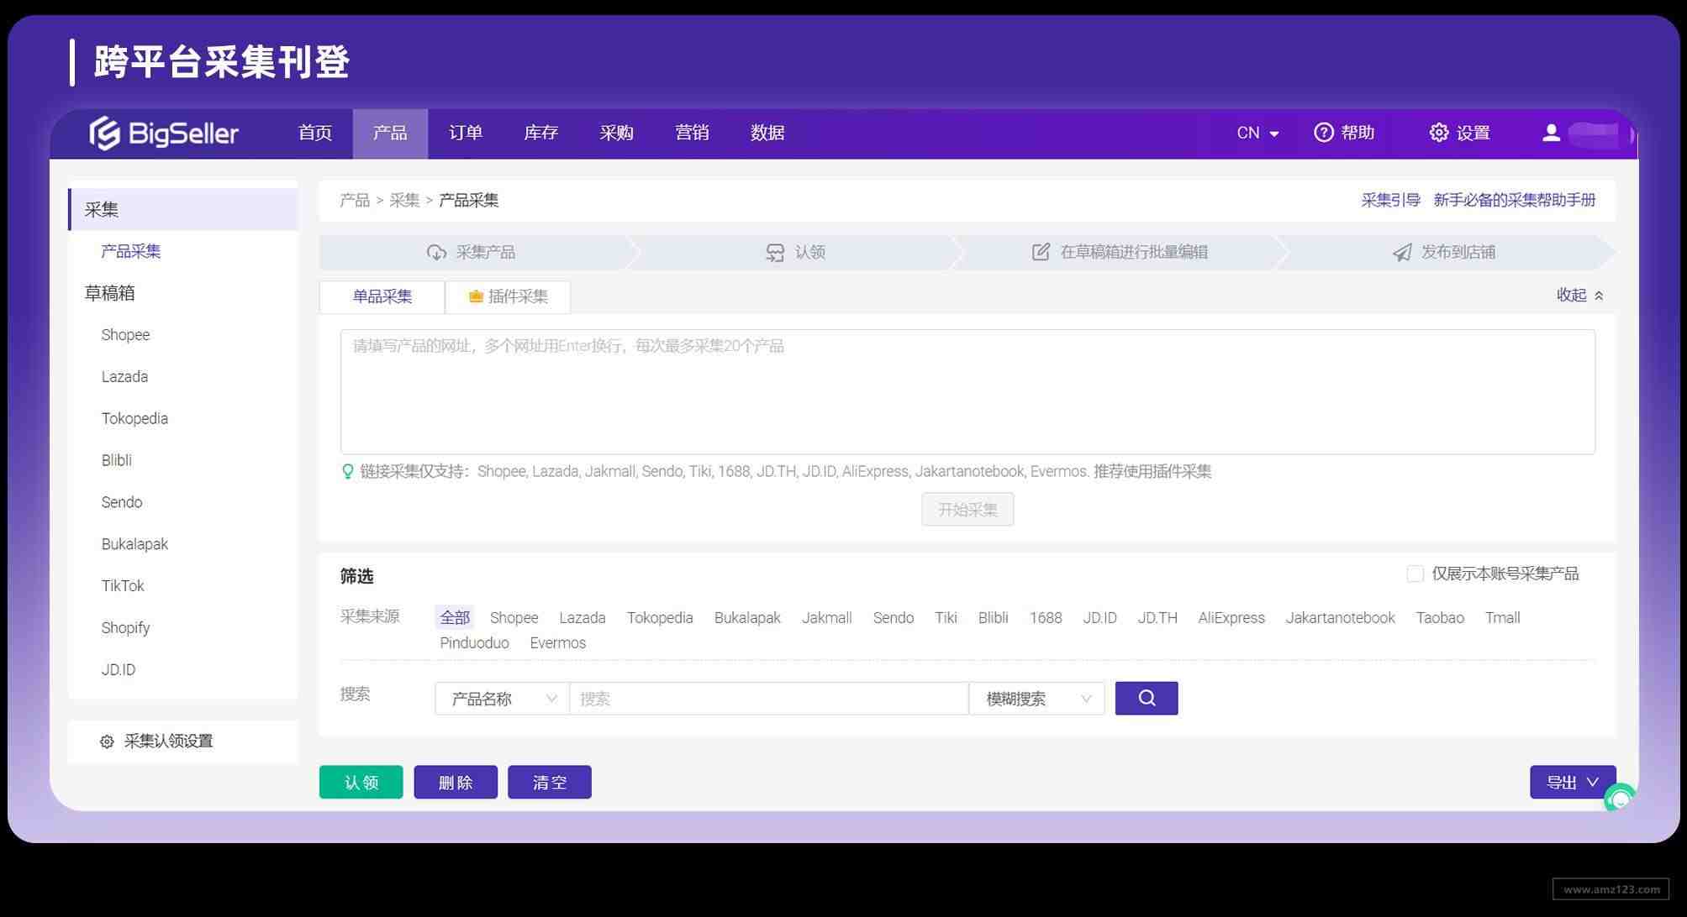The height and width of the screenshot is (917, 1687).
Task: Click the user account avatar icon
Action: pyautogui.click(x=1551, y=133)
